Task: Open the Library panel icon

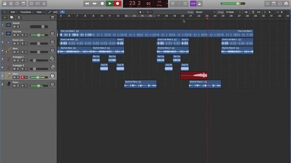Action: [5, 4]
